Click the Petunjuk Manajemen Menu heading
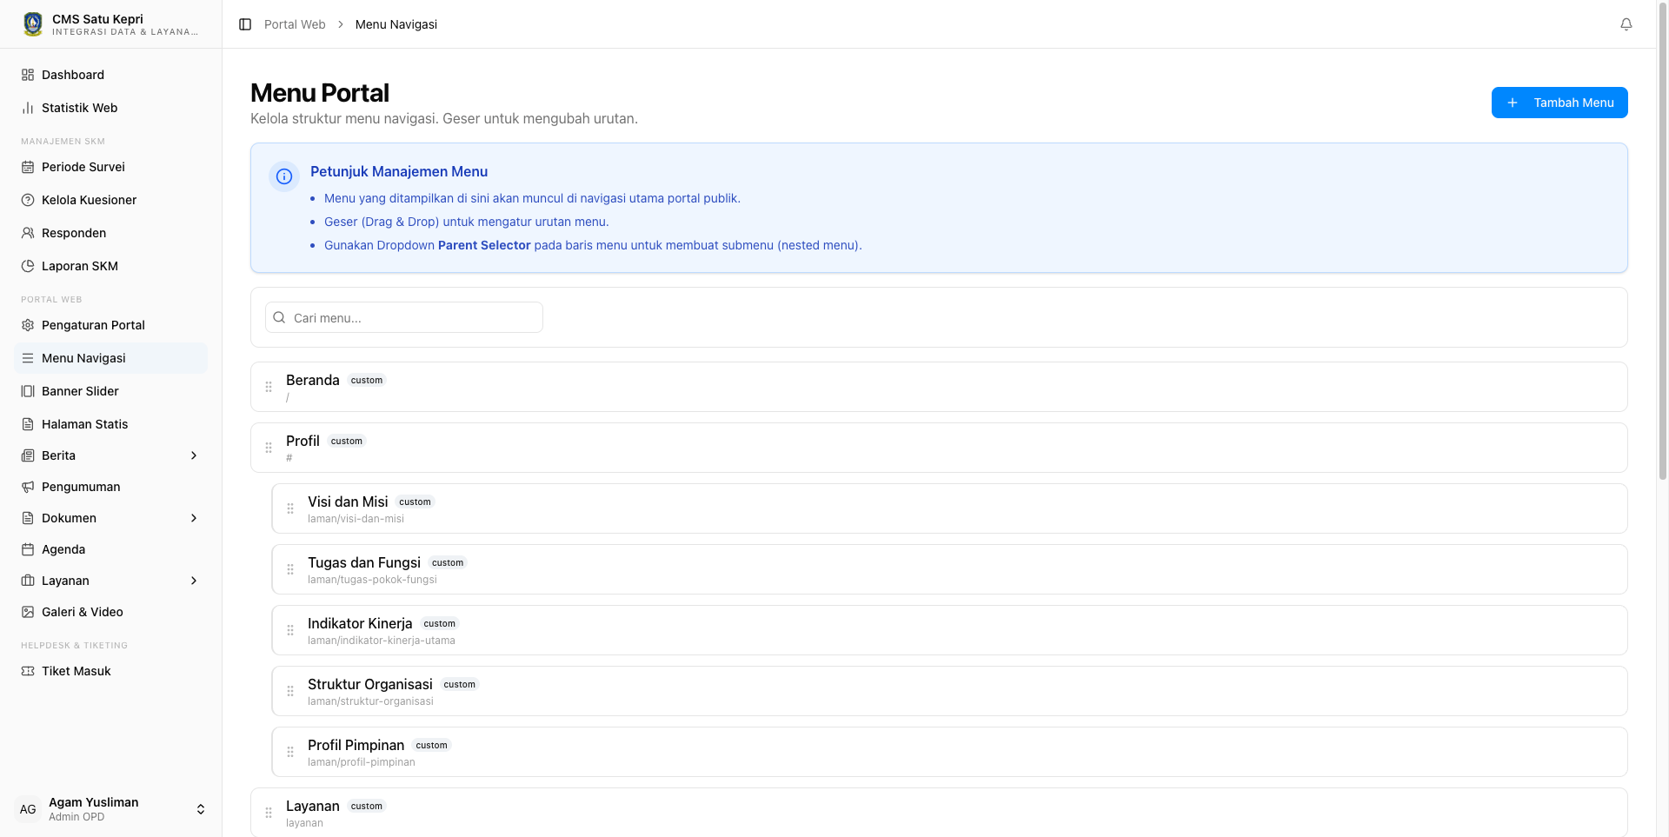The width and height of the screenshot is (1669, 837). point(399,171)
